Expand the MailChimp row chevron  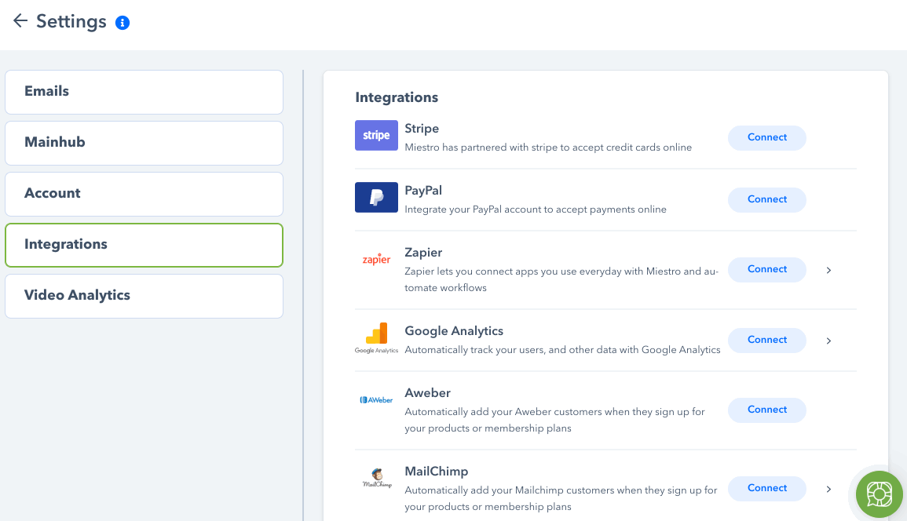click(x=829, y=489)
